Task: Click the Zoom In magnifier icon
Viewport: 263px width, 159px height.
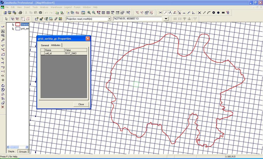Action: (89, 13)
